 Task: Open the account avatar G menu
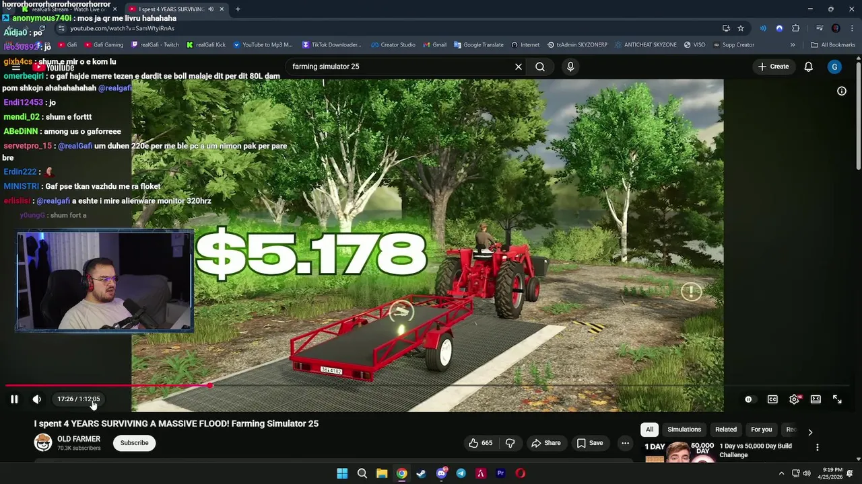coord(834,67)
